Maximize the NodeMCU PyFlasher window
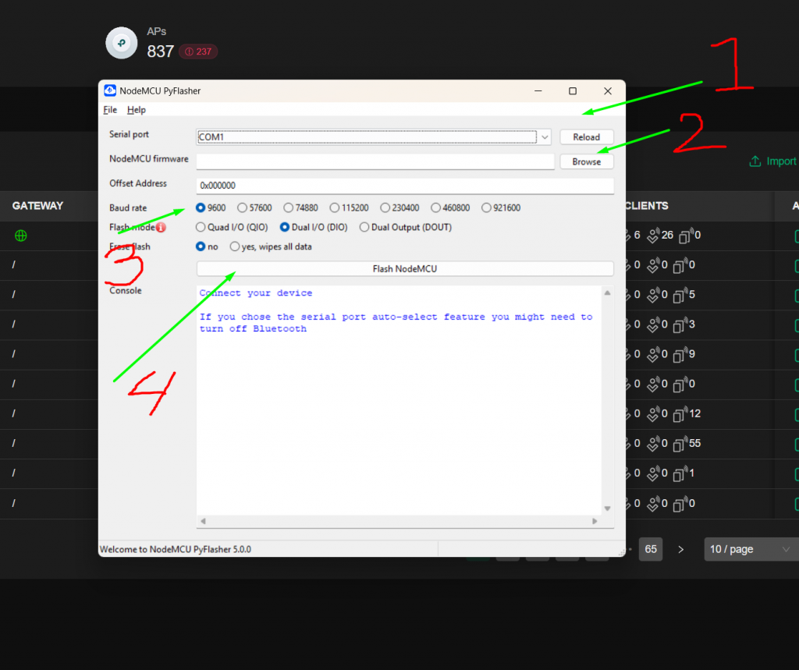The width and height of the screenshot is (799, 670). click(x=573, y=90)
